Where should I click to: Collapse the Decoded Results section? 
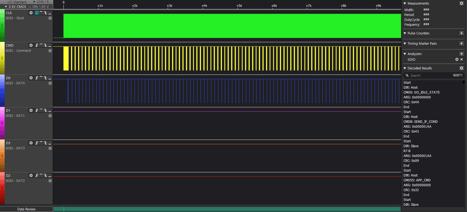[405, 68]
